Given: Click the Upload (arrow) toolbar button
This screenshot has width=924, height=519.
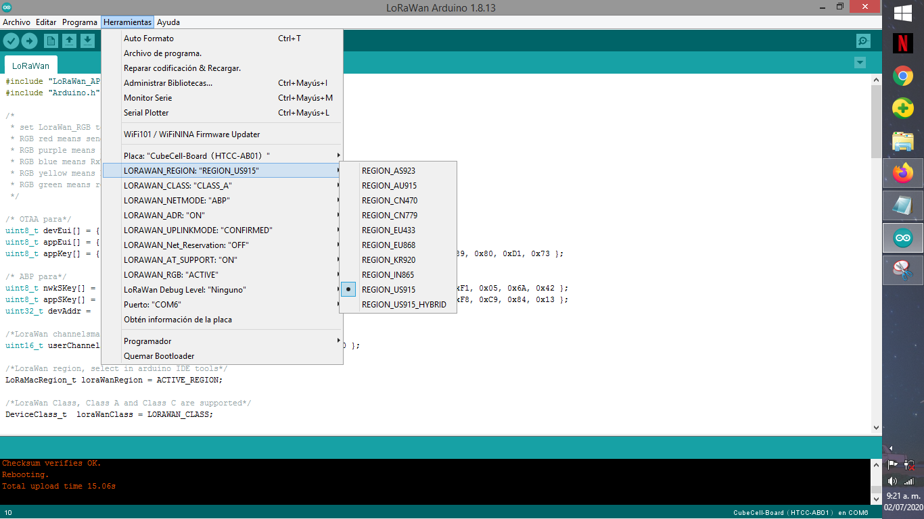Looking at the screenshot, I should 29,41.
